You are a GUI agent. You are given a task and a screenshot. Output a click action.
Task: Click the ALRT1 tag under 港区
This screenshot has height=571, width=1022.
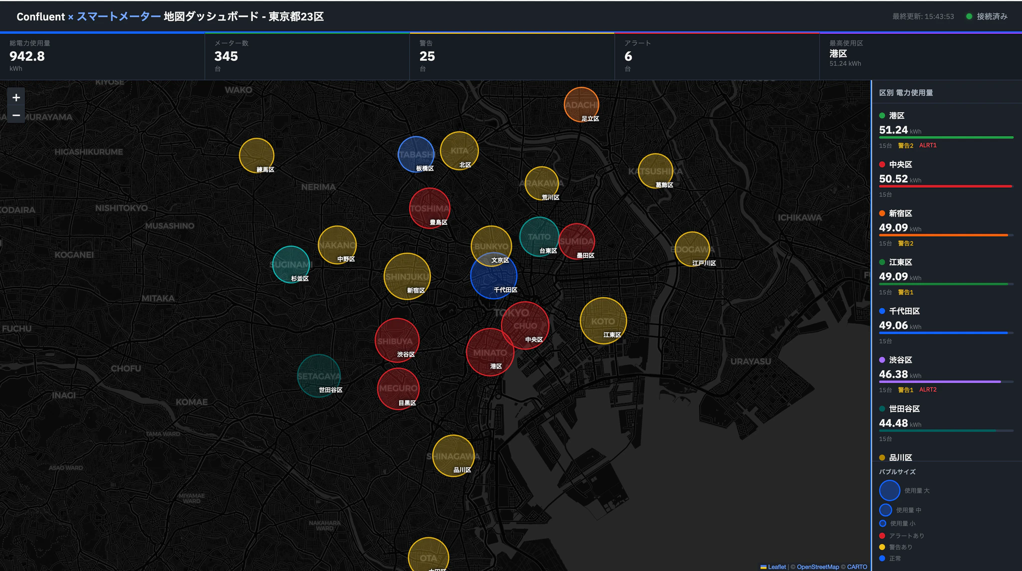pyautogui.click(x=928, y=146)
